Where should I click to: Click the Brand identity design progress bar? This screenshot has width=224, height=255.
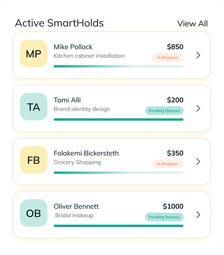coord(118,119)
